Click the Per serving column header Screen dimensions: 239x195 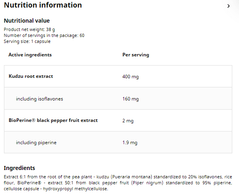(x=136, y=55)
